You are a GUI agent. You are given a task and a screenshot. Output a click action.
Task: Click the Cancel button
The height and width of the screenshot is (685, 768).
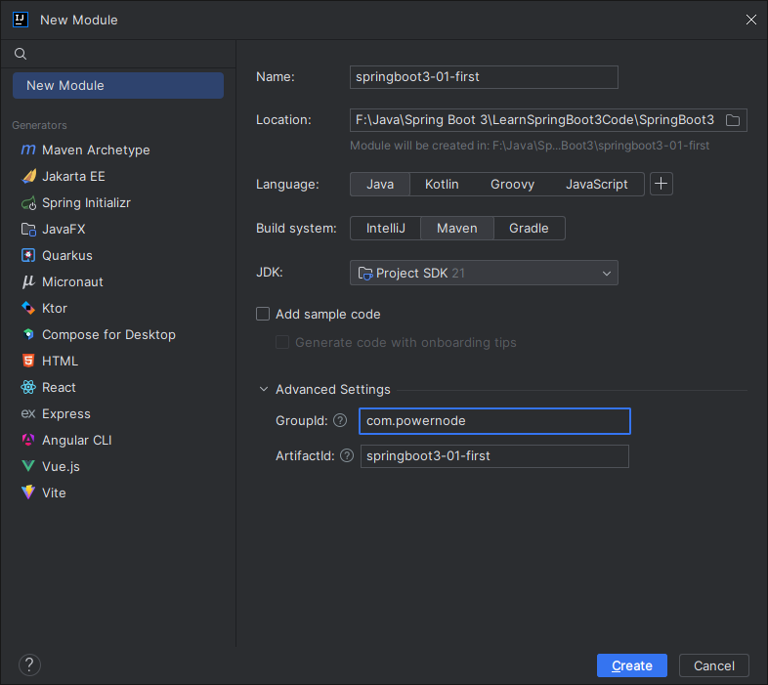(x=713, y=665)
